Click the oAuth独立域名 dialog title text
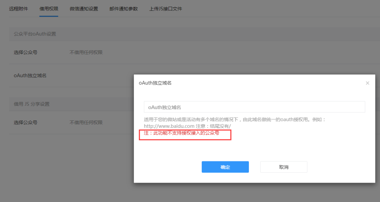380x202 pixels. click(155, 83)
